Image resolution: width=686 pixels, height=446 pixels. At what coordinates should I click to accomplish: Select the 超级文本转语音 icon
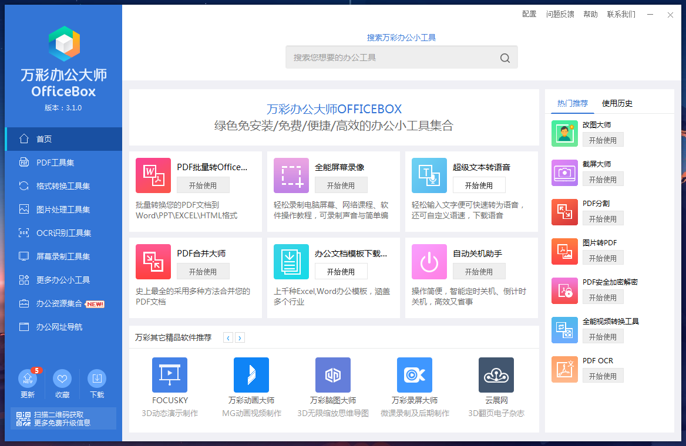pos(429,175)
